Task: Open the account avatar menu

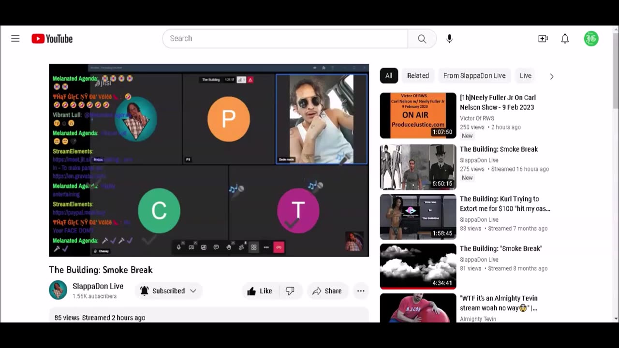Action: point(591,39)
